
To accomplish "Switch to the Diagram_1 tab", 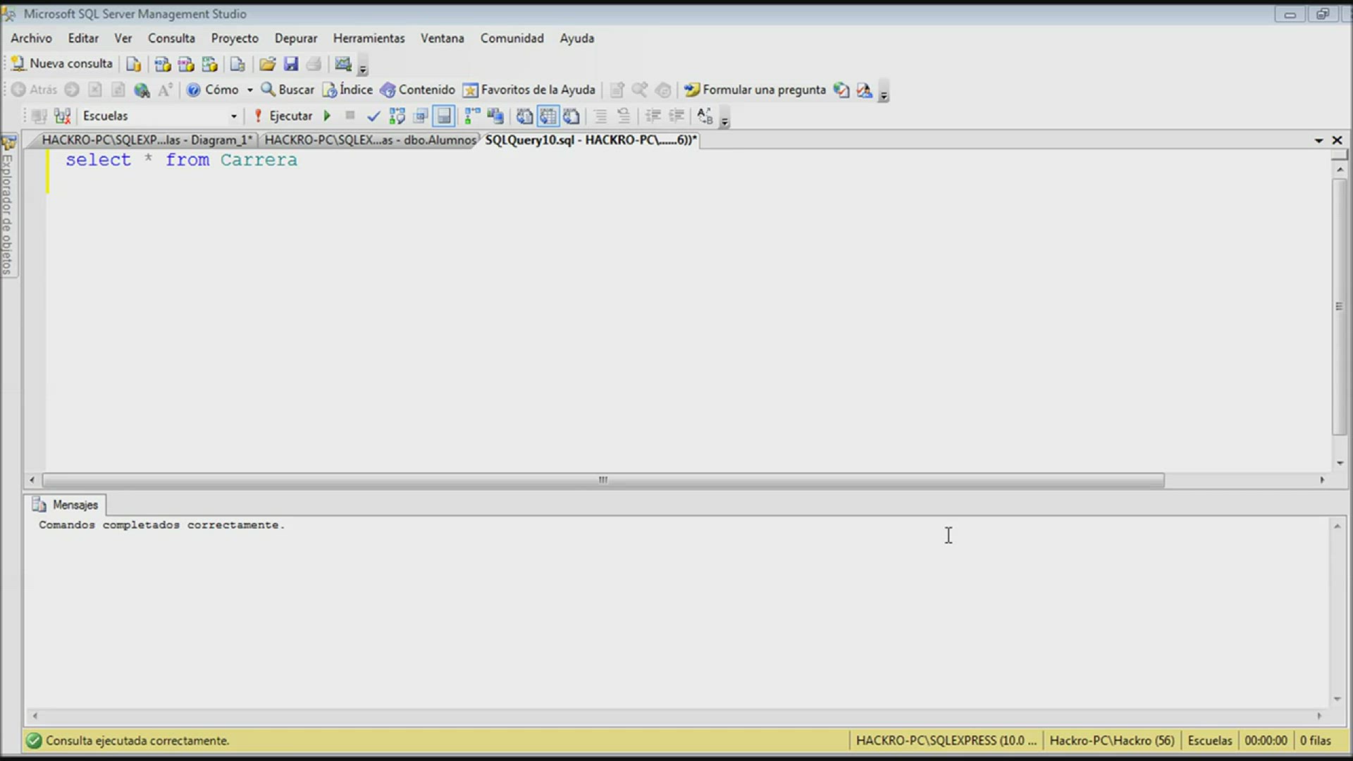I will [x=146, y=140].
